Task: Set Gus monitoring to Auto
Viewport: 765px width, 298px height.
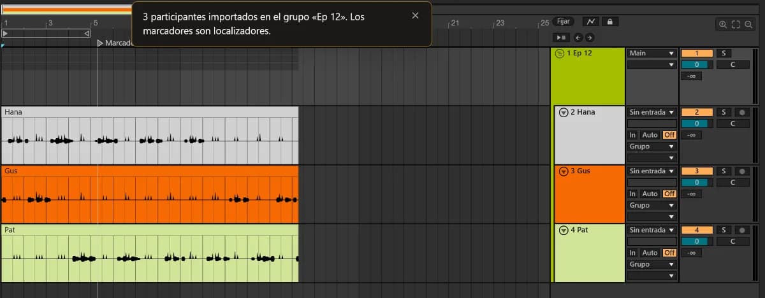Action: pos(650,194)
